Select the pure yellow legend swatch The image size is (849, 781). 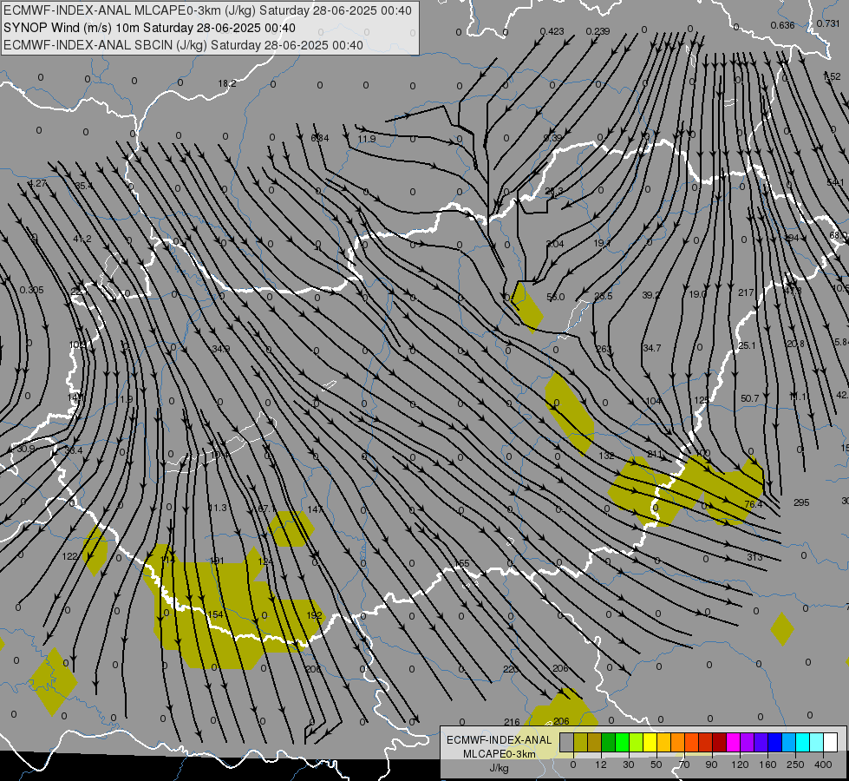tap(650, 742)
